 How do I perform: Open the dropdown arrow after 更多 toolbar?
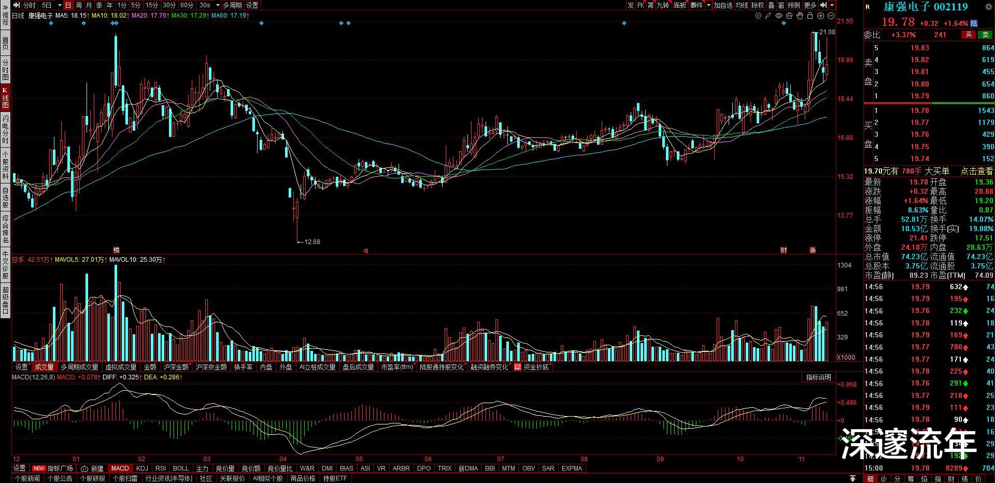[832, 5]
